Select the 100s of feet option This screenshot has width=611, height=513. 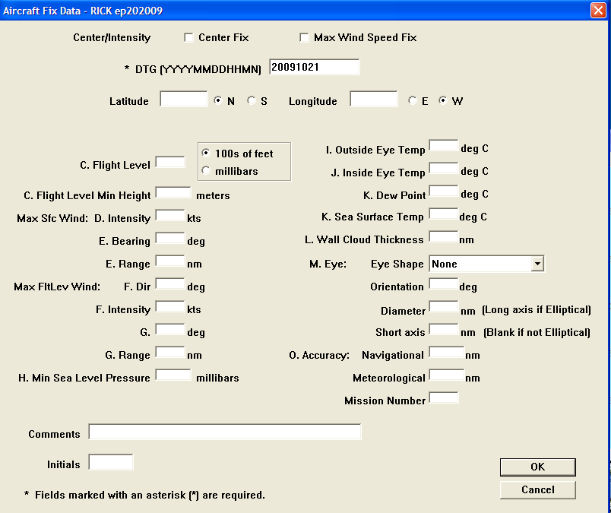tap(205, 152)
